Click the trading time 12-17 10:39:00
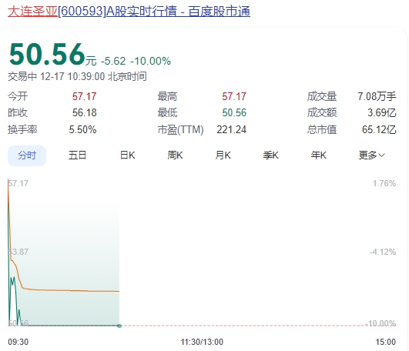Screen dimensions: 409x351 (72, 77)
